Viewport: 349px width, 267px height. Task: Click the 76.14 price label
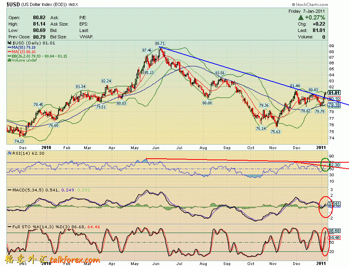(x=261, y=128)
